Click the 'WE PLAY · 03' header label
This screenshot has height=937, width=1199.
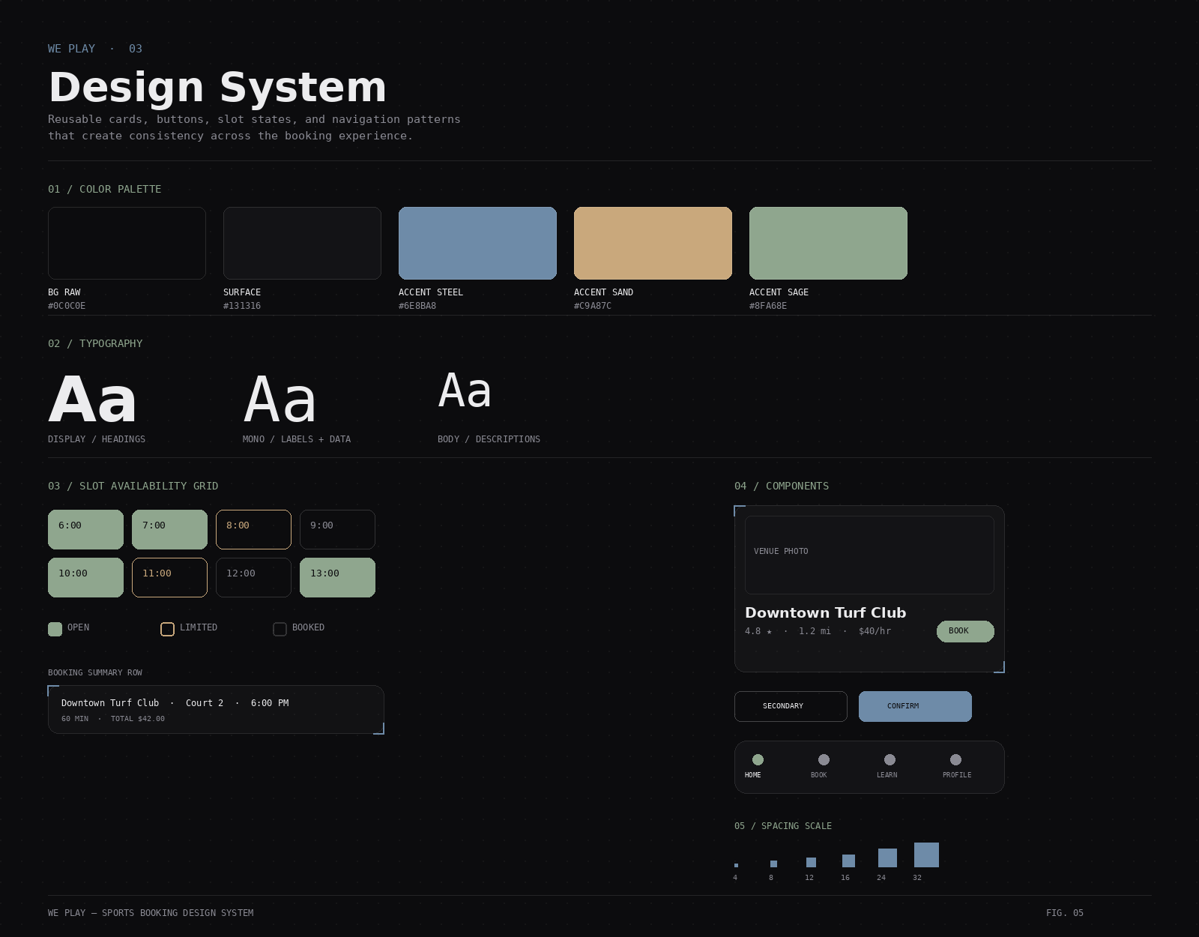(x=95, y=49)
